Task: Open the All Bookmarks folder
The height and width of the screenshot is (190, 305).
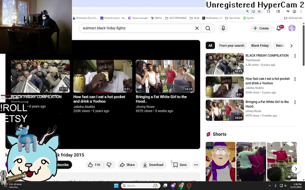Action: (293, 18)
